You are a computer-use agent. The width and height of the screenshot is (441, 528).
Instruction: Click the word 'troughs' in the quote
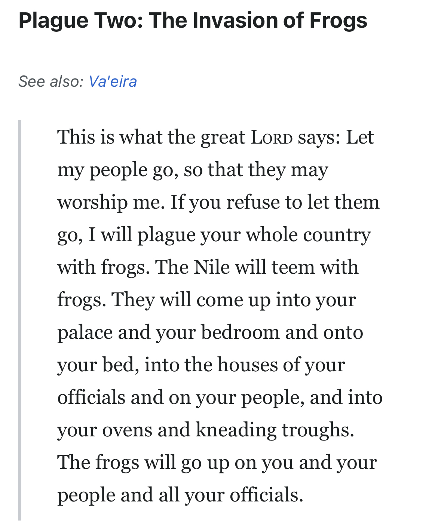click(x=318, y=430)
